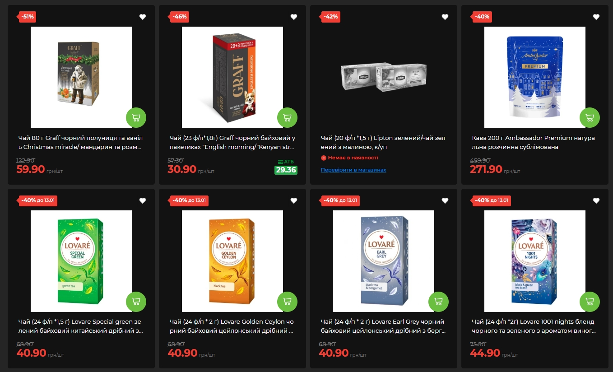The height and width of the screenshot is (372, 613).
Task: Click the green АТБ 29.36 price tag
Action: tap(286, 170)
